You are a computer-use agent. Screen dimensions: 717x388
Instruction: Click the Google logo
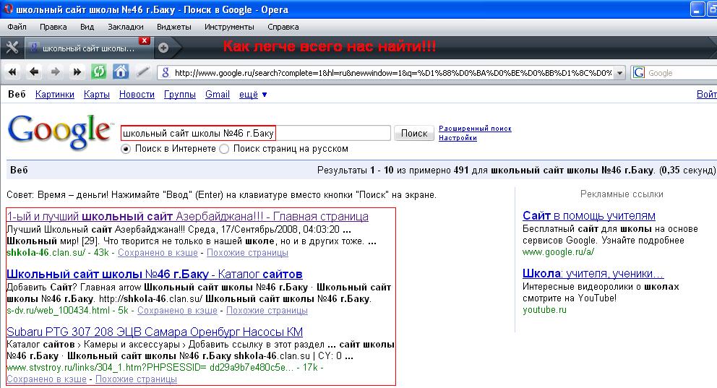(x=60, y=132)
